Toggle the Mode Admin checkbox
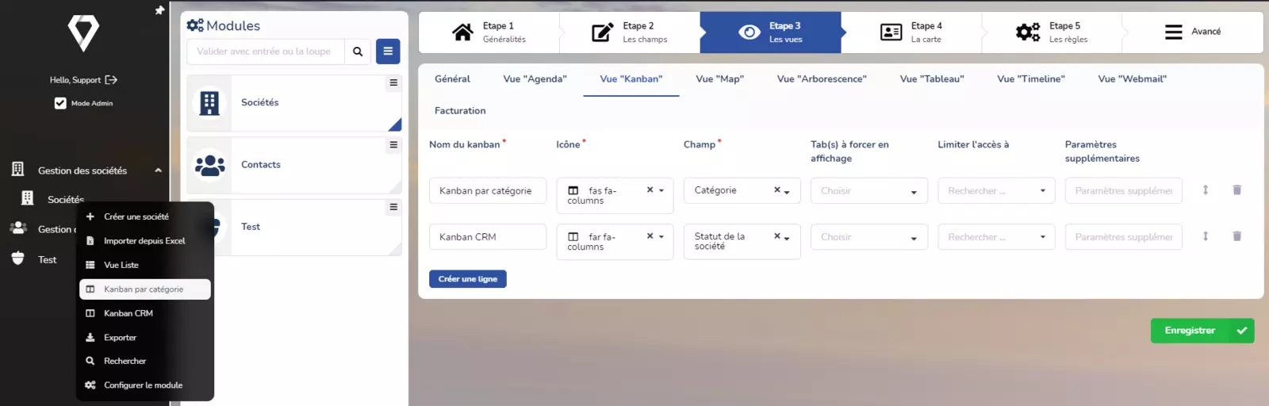The image size is (1269, 406). pyautogui.click(x=60, y=103)
